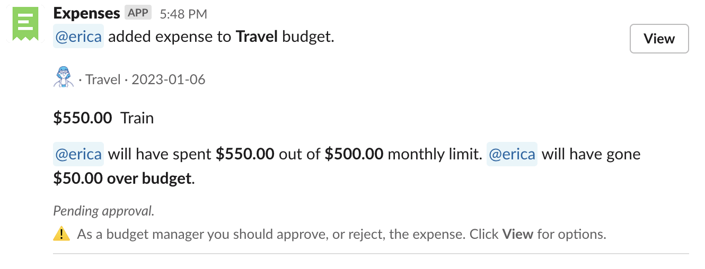Screen dimensions: 705x269
Task: Click bold Travel in the top line
Action: (257, 37)
